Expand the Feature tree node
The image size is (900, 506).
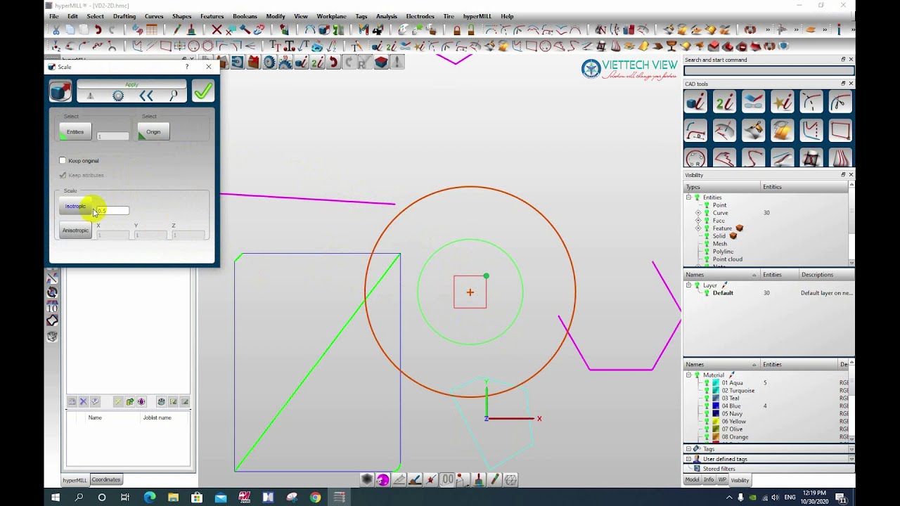pyautogui.click(x=698, y=228)
